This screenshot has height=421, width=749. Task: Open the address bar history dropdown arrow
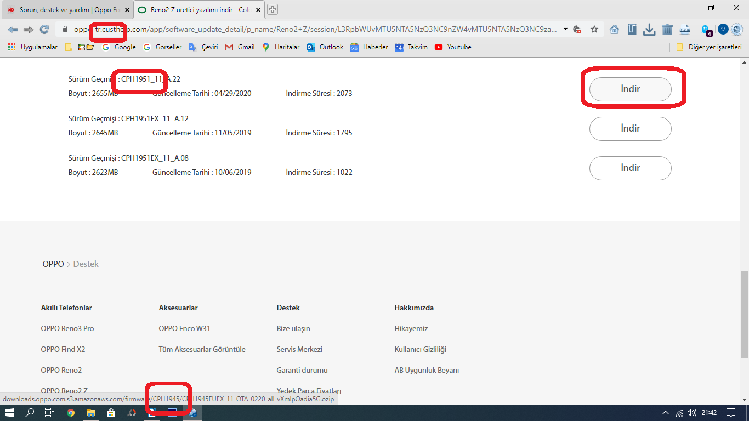565,29
